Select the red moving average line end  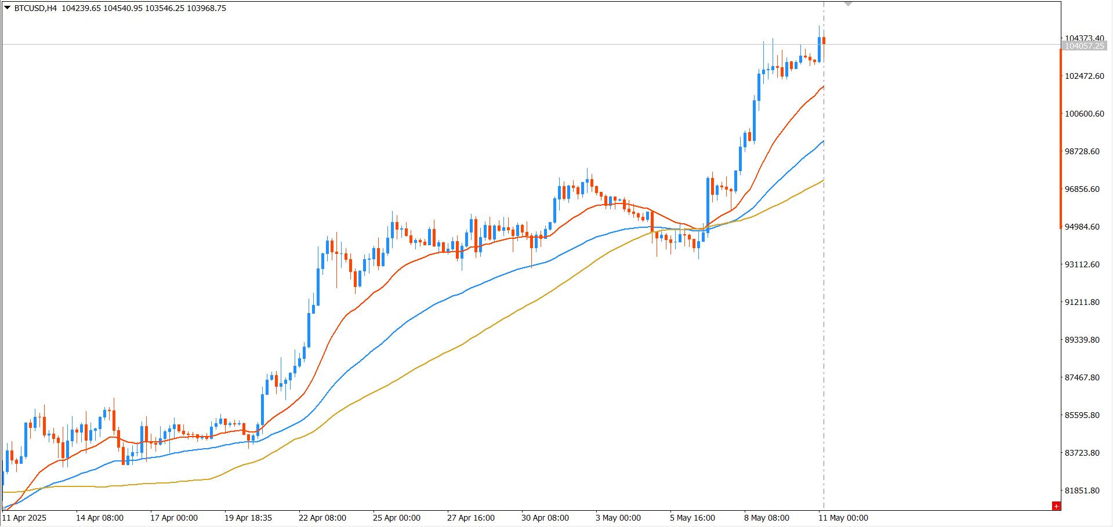pyautogui.click(x=823, y=87)
